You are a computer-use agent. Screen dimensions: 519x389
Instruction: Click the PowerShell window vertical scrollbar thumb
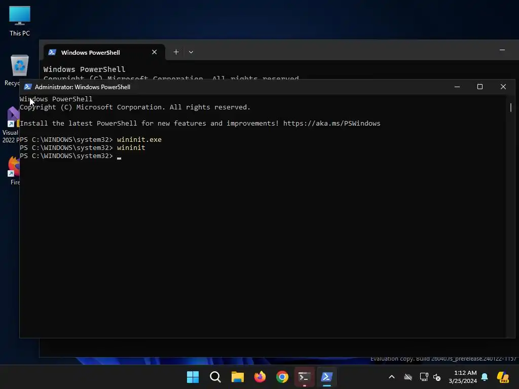click(x=511, y=107)
